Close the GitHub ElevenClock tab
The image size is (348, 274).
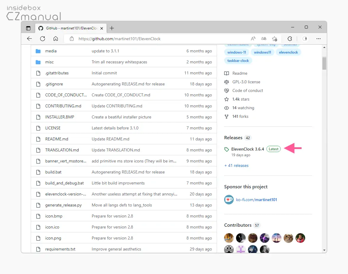click(102, 28)
